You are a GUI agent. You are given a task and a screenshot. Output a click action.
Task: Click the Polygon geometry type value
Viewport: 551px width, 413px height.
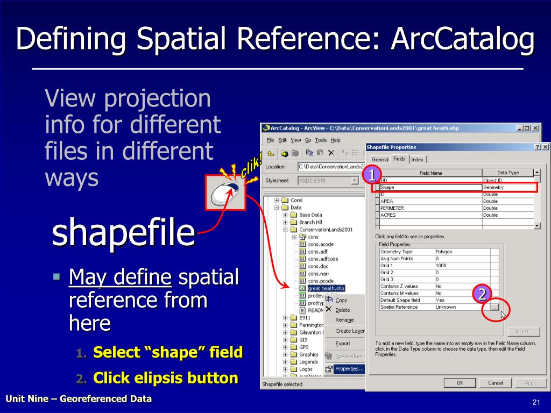coord(462,252)
